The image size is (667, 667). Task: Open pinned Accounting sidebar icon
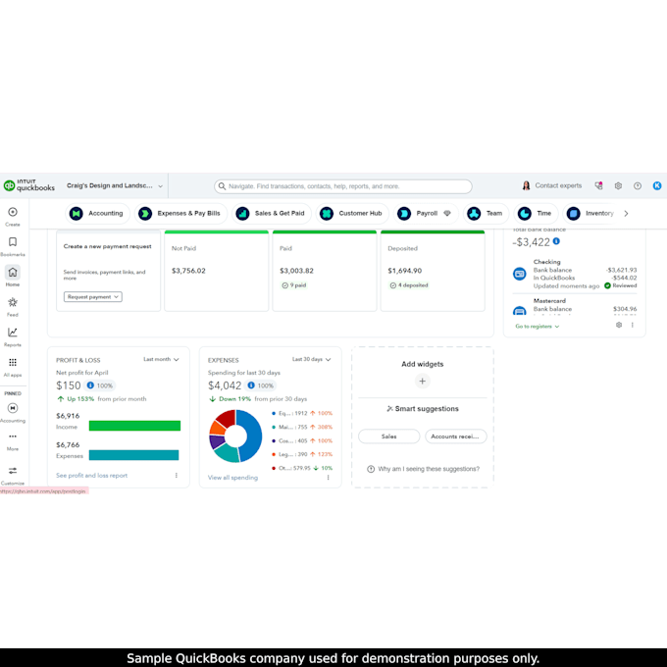click(x=13, y=413)
